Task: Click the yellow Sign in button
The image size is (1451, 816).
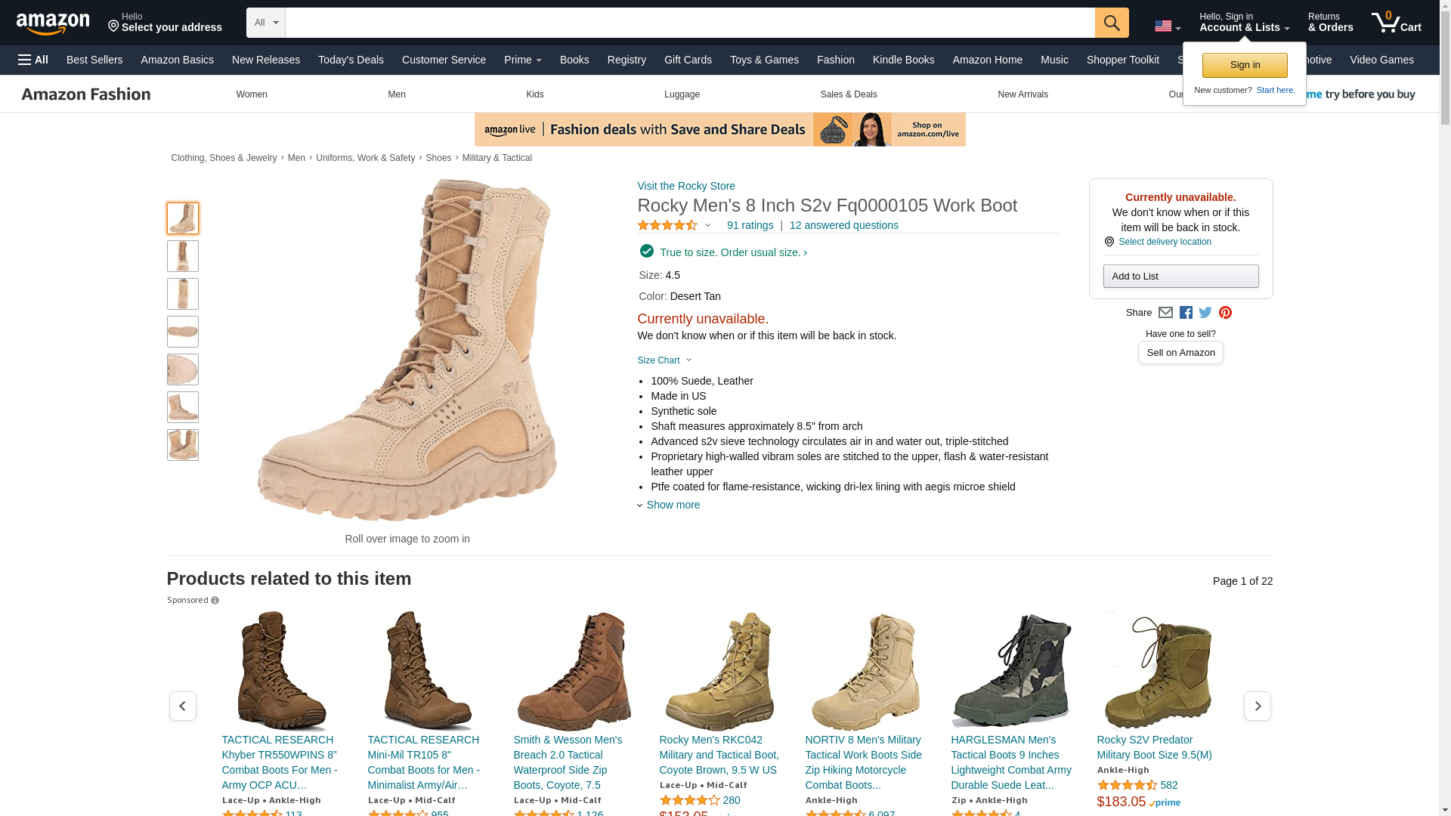Action: [1244, 65]
